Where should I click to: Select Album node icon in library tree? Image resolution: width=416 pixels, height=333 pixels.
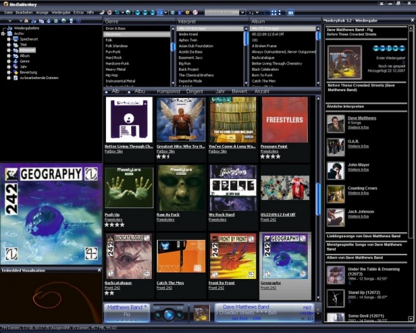16,55
